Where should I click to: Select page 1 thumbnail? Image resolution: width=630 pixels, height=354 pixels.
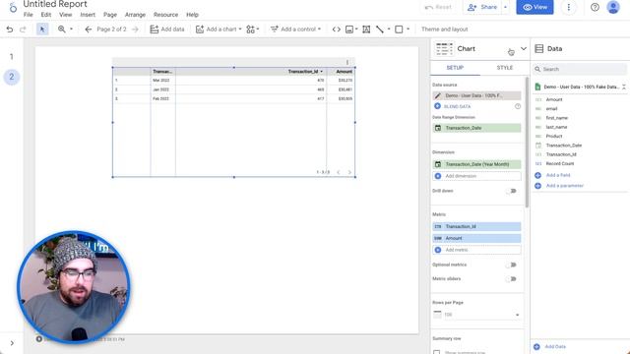click(11, 57)
